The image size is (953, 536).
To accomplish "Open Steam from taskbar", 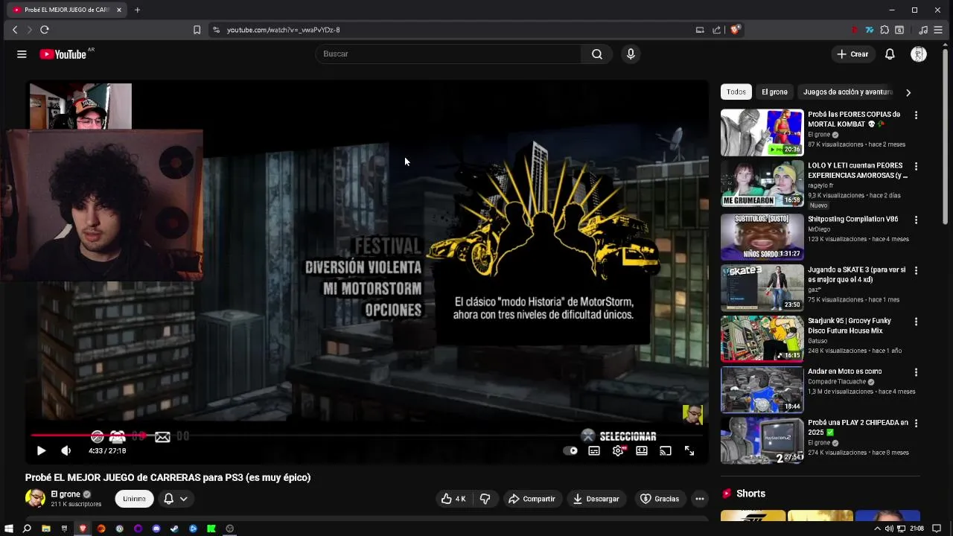I will 174,529.
